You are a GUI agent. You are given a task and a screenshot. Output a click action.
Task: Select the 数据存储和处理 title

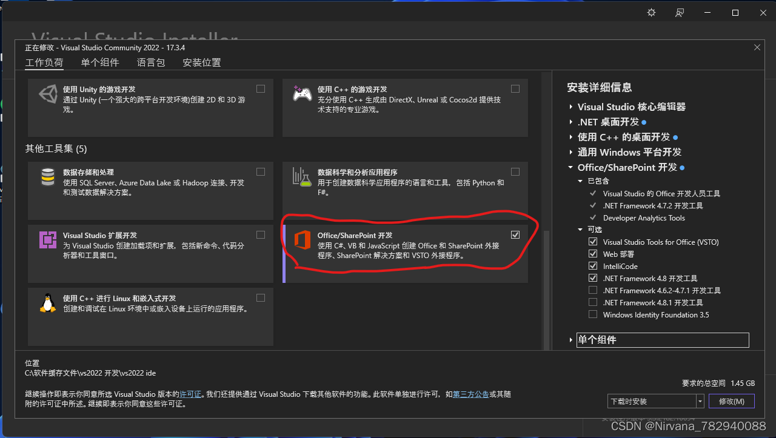point(89,172)
